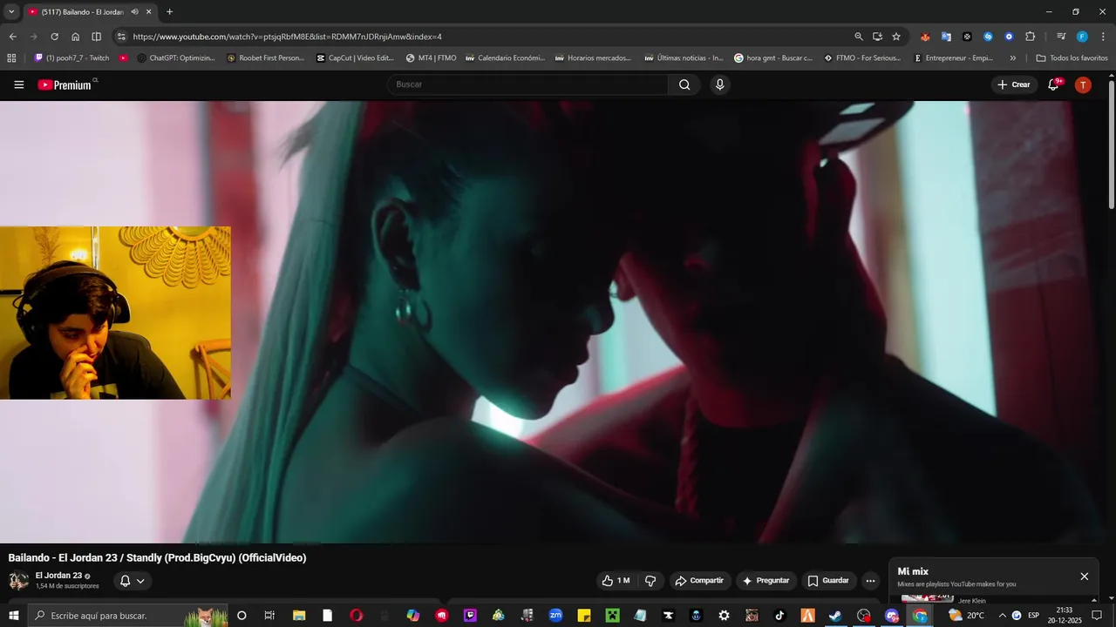Toggle the split view icon
Screen dimensions: 1116x627
pyautogui.click(x=96, y=37)
